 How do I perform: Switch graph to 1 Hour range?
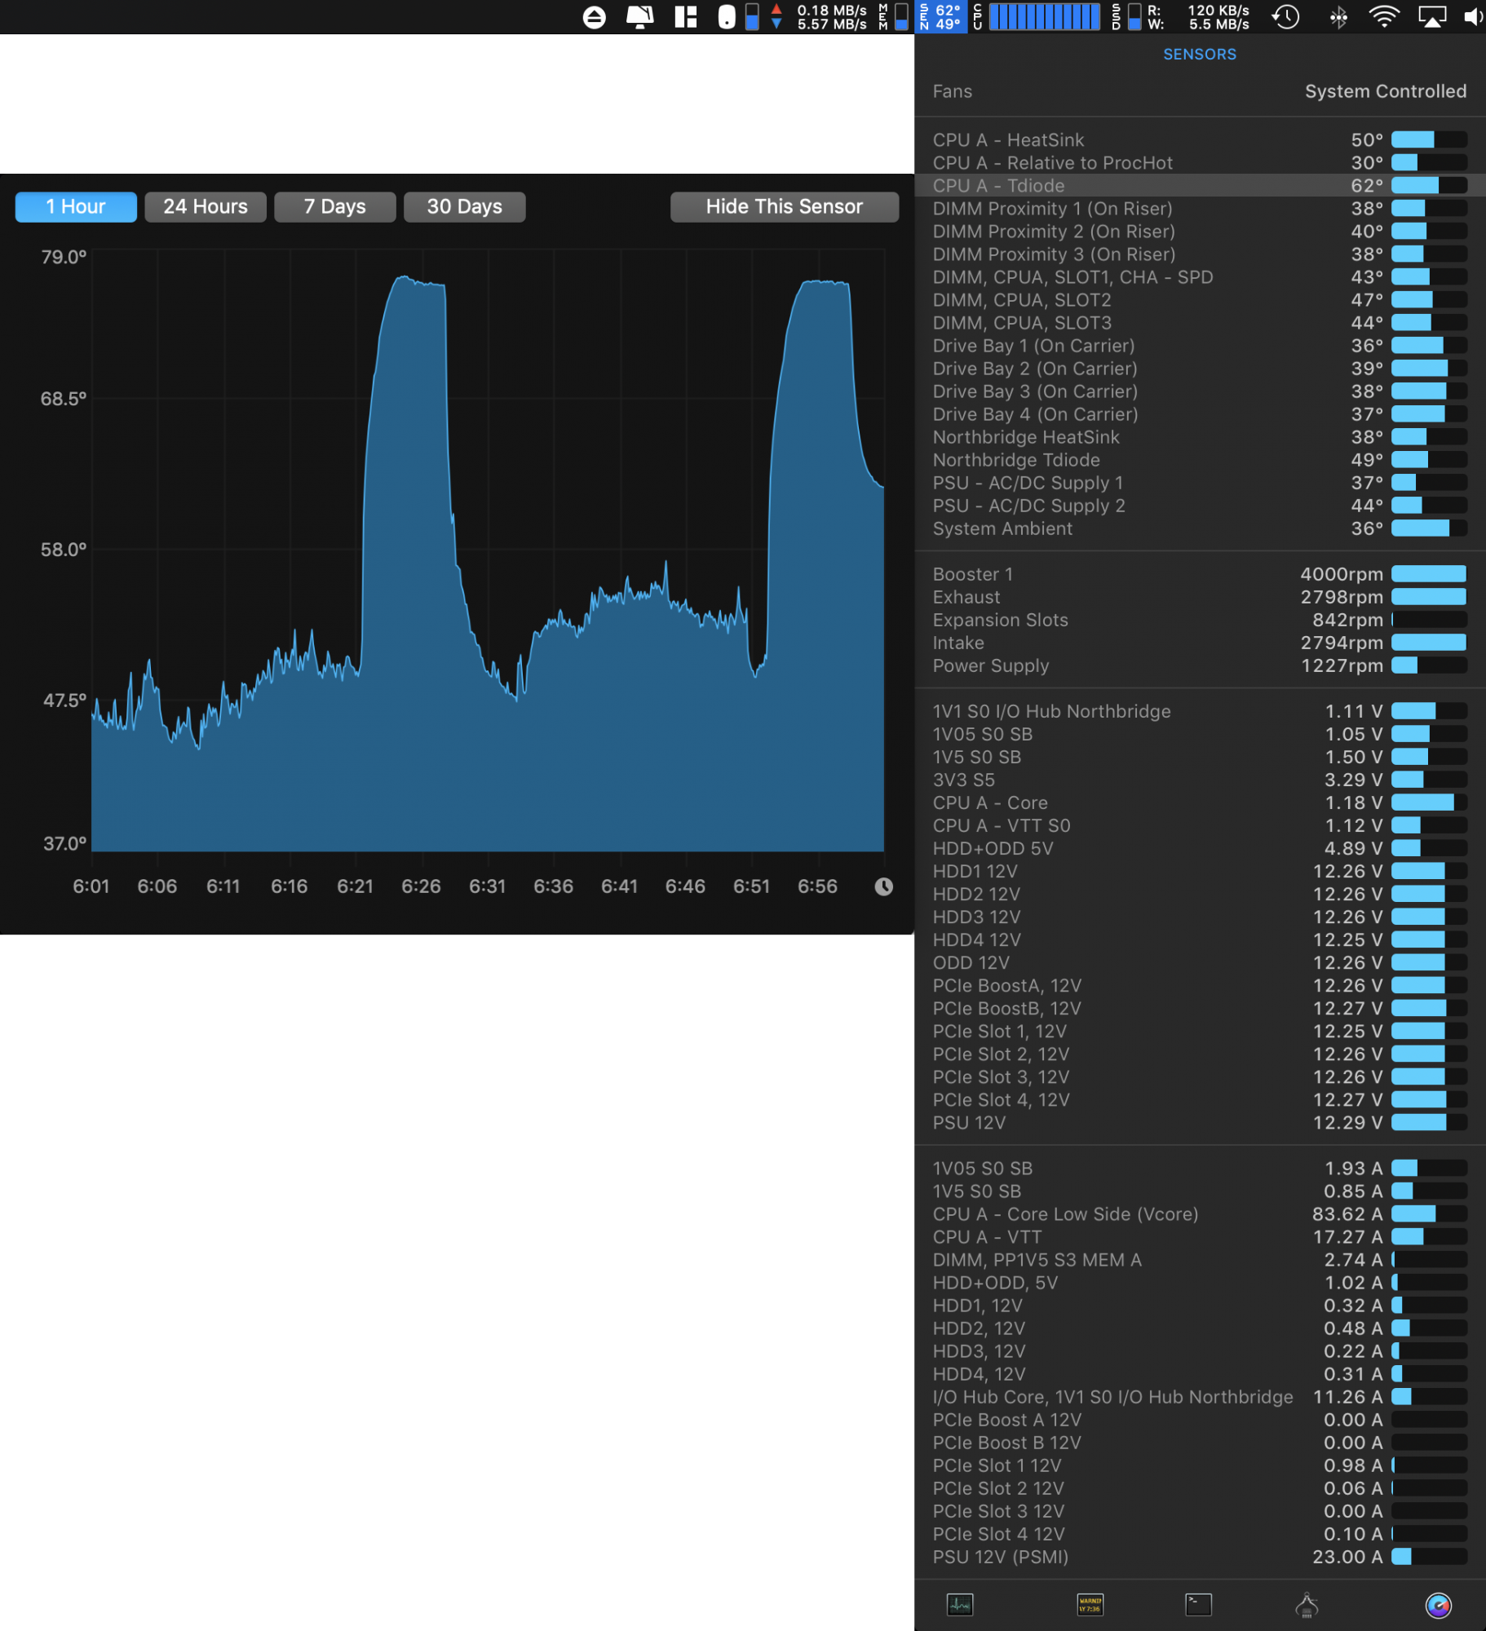pos(76,207)
